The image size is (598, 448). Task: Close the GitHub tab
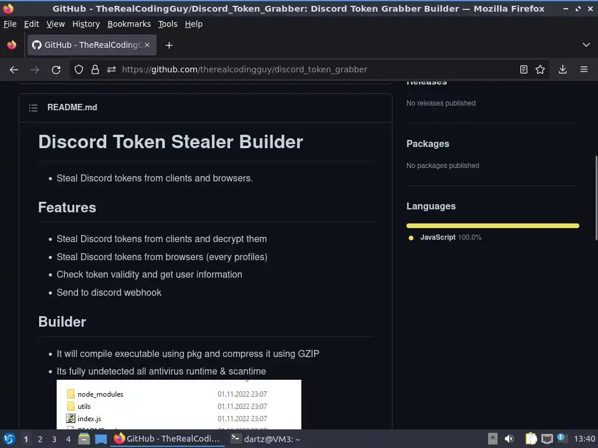tap(147, 45)
